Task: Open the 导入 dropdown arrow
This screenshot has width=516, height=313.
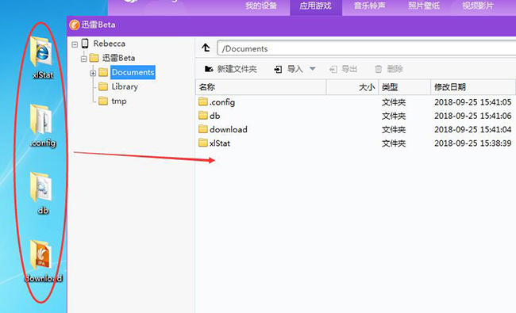Action: [x=313, y=69]
